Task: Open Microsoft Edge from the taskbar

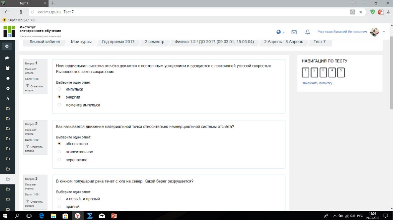Action: (41, 215)
